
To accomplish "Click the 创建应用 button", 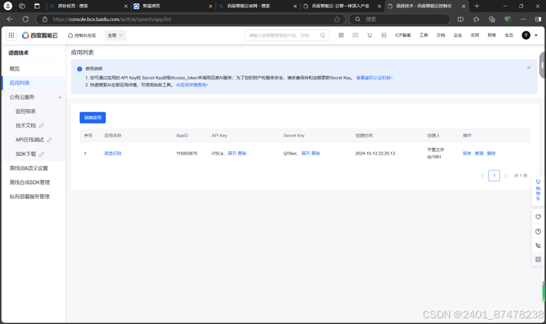I will 93,117.
